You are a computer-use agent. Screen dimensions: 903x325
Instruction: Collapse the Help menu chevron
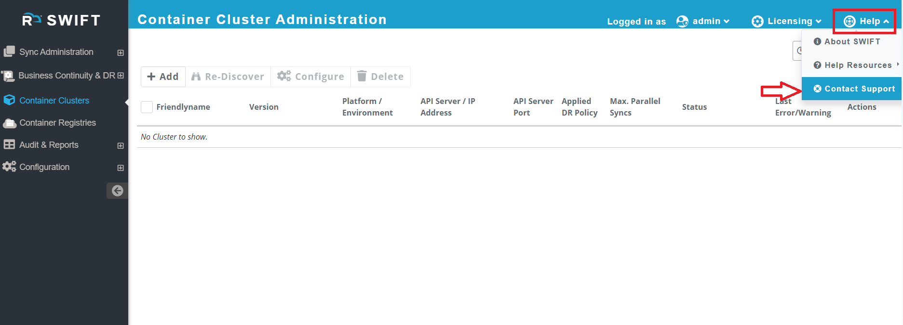coord(886,21)
